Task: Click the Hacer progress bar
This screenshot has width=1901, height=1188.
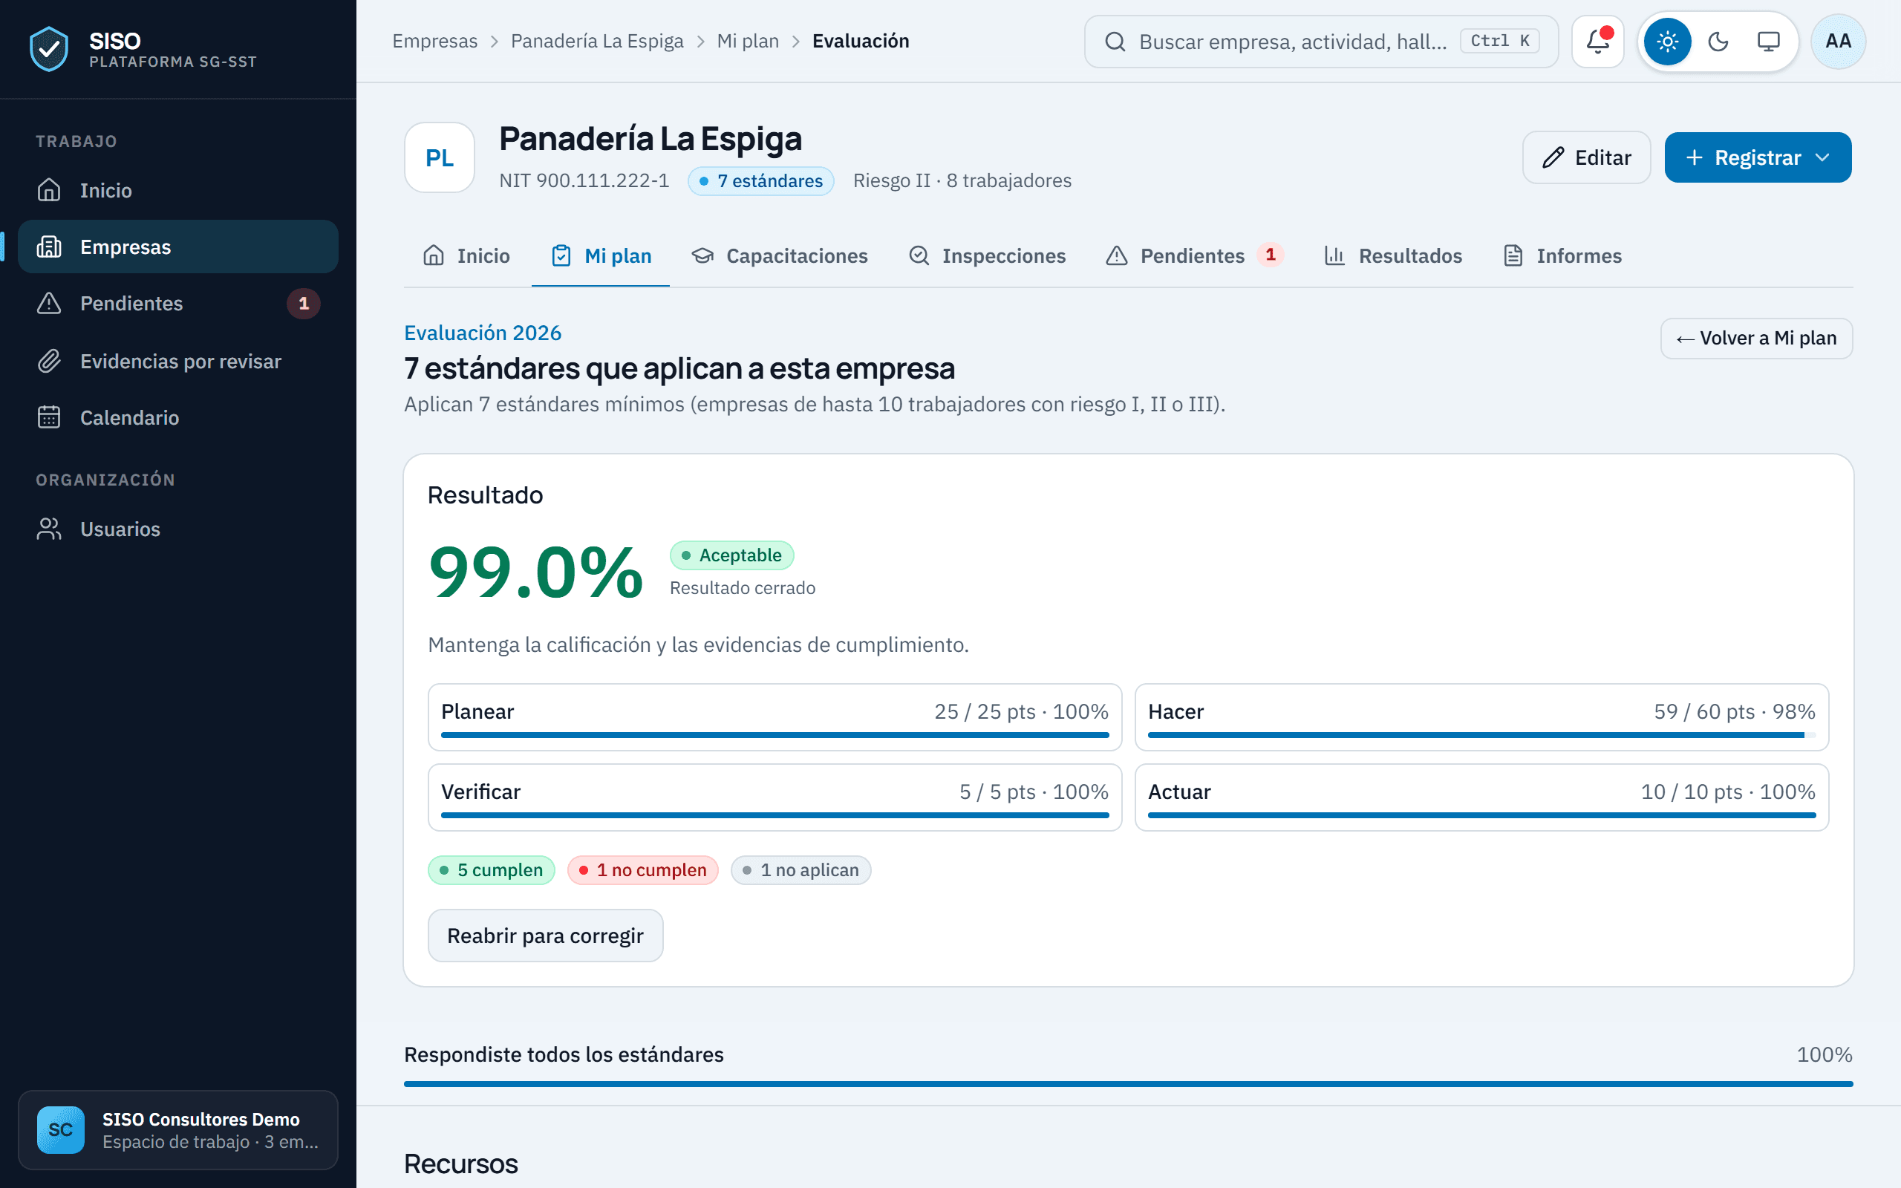Action: coord(1481,734)
